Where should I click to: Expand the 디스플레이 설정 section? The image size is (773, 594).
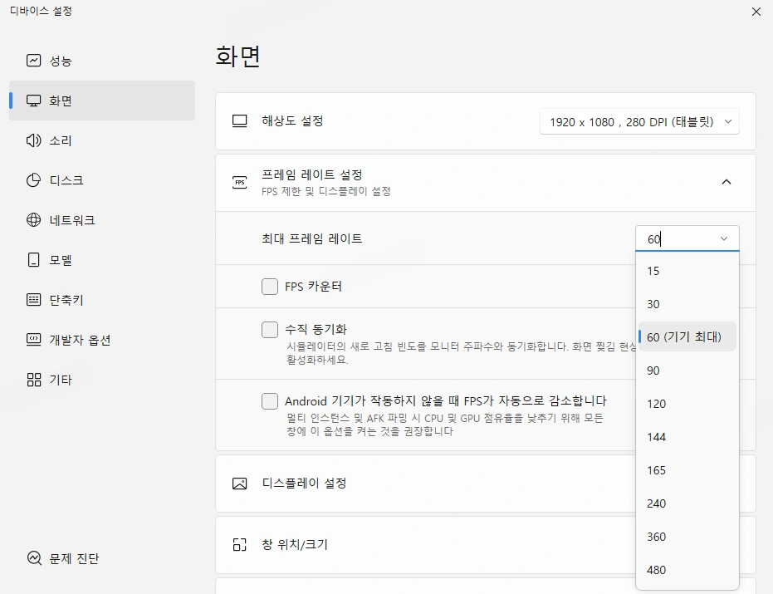[x=425, y=484]
